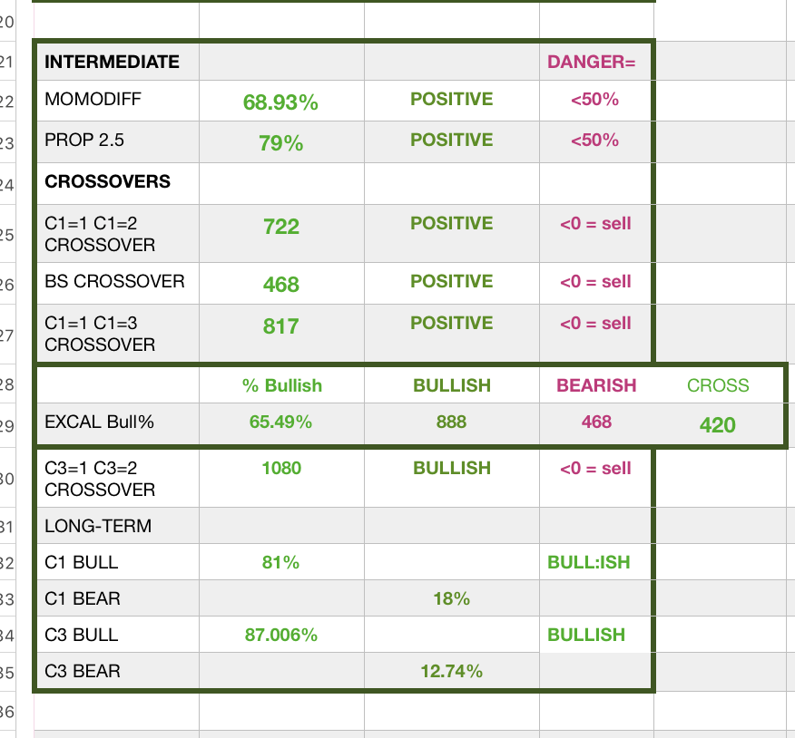795x738 pixels.
Task: Select the 87.006% C3 BULL cell
Action: pyautogui.click(x=280, y=636)
